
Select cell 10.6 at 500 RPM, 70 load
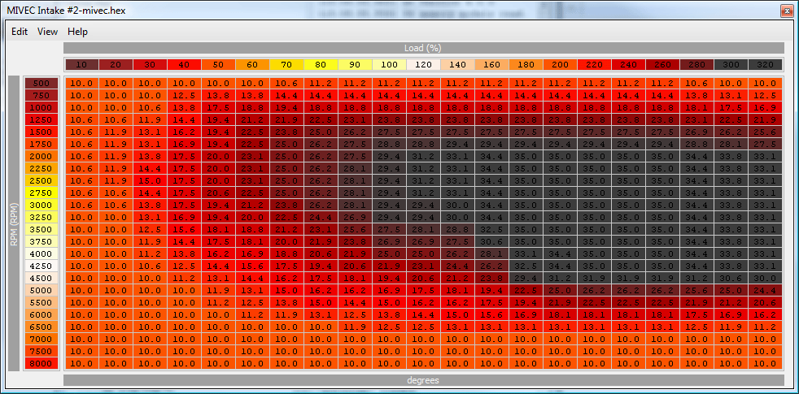tap(286, 83)
